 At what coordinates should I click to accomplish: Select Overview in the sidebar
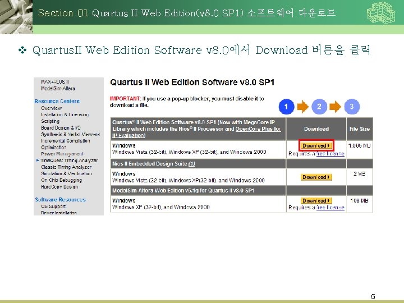(x=51, y=108)
